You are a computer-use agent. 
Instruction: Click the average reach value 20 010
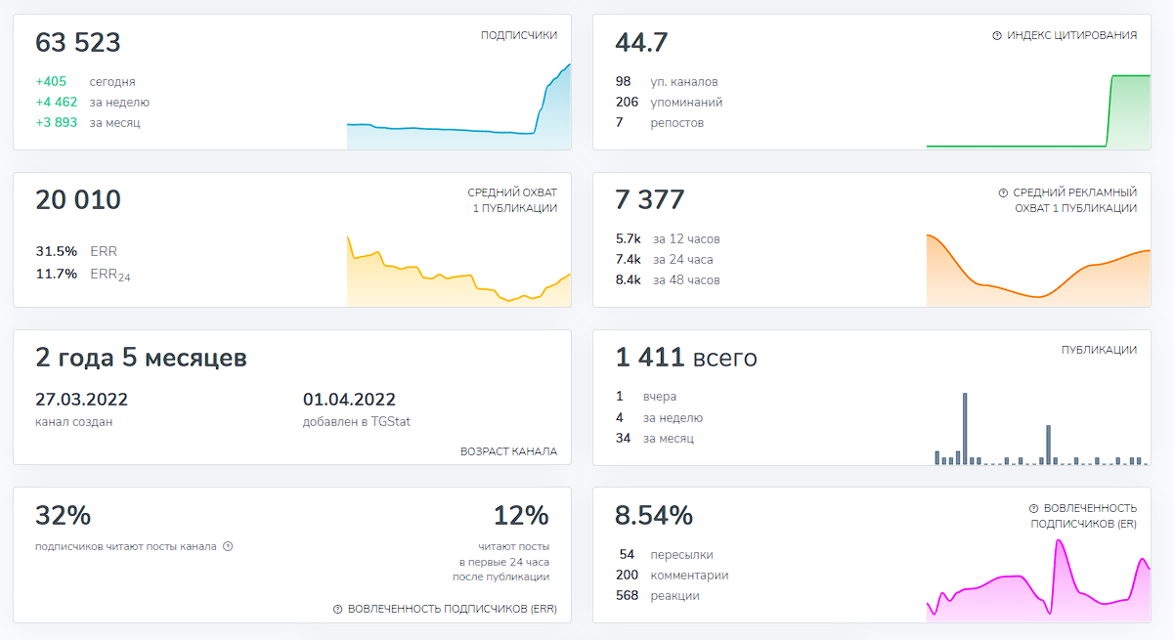[x=78, y=200]
